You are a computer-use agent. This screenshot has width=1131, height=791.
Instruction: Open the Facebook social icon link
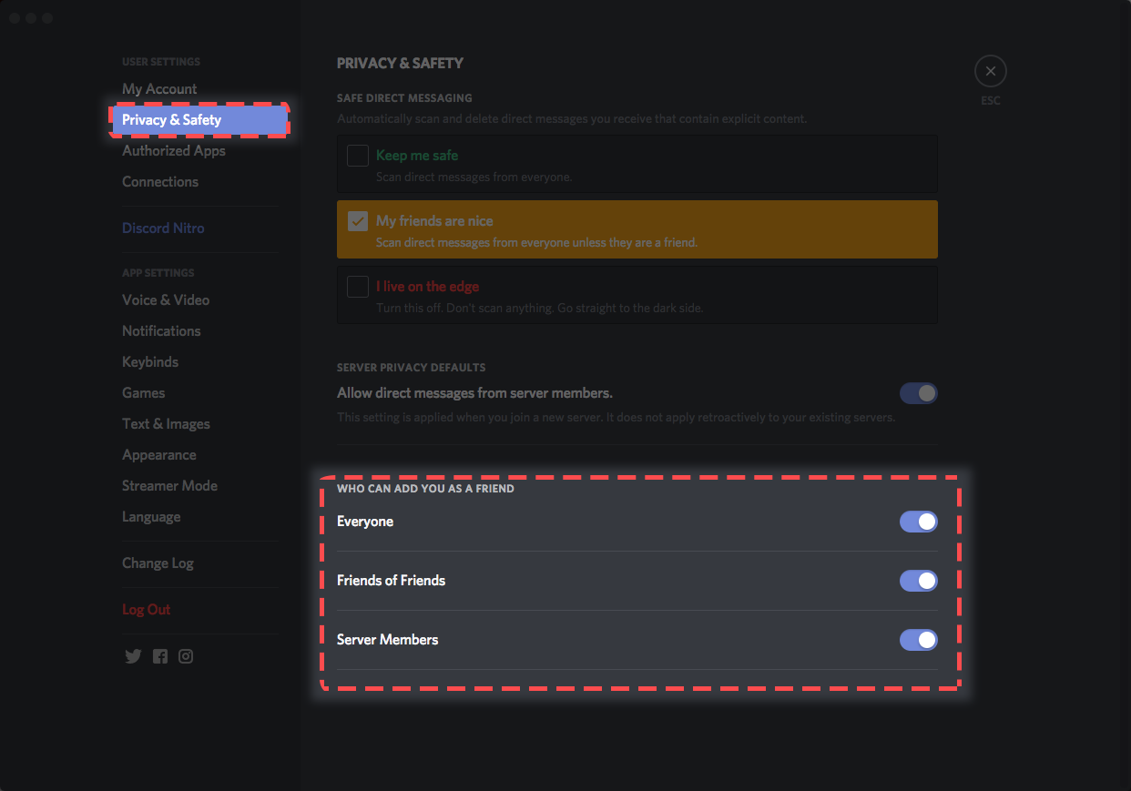pyautogui.click(x=160, y=656)
